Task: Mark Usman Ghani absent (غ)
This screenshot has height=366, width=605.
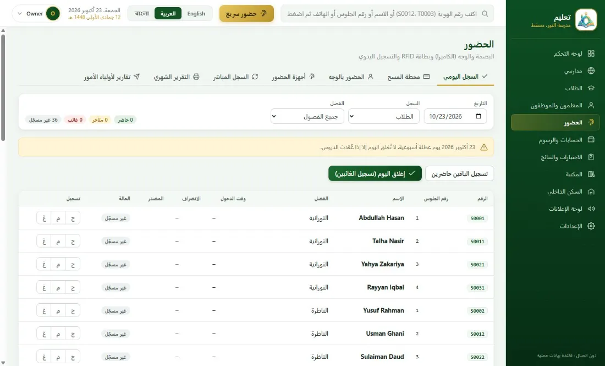Action: tap(44, 334)
